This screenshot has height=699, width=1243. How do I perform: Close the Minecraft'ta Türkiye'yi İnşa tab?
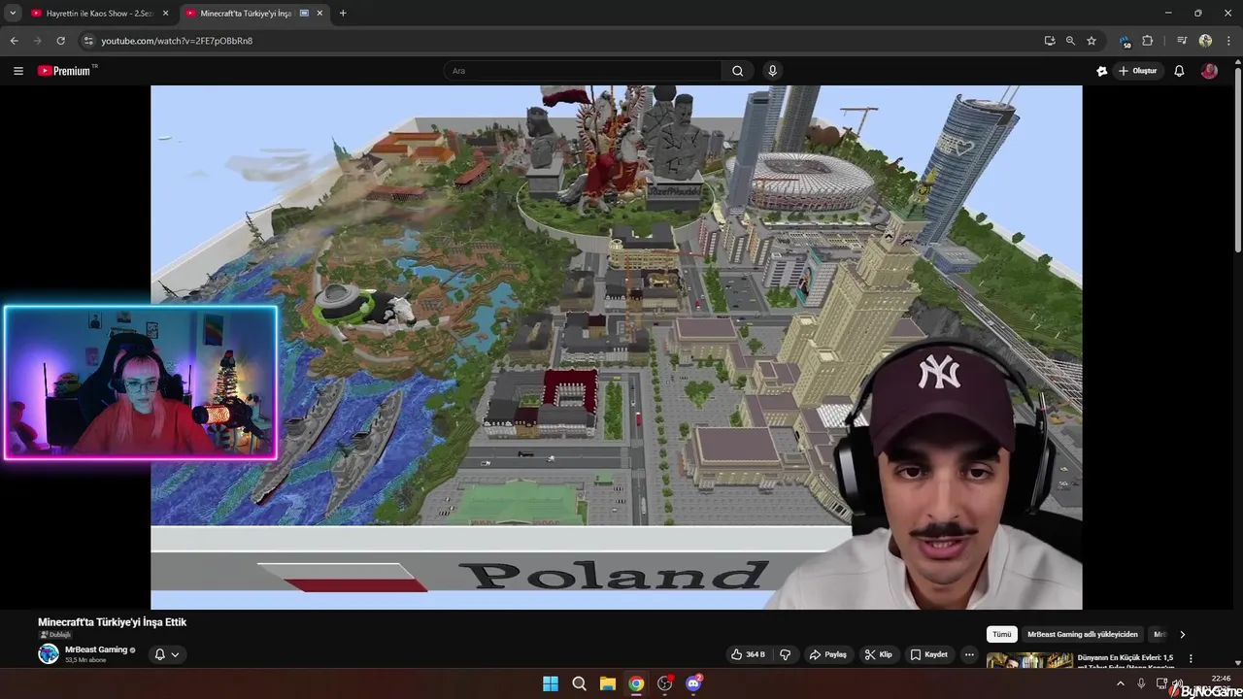(x=319, y=14)
